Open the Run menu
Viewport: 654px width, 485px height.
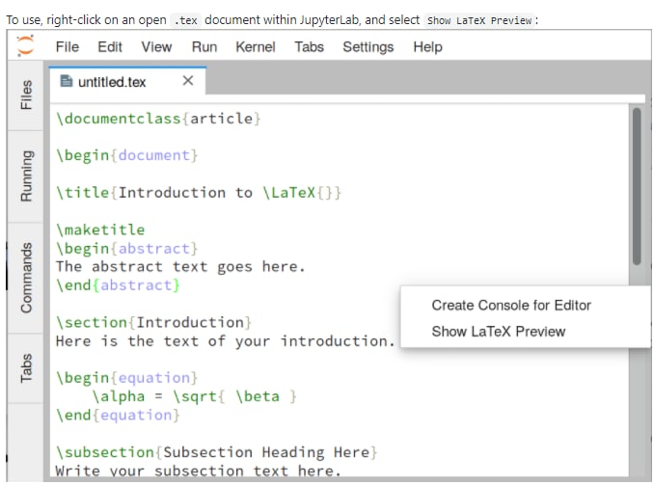(204, 46)
